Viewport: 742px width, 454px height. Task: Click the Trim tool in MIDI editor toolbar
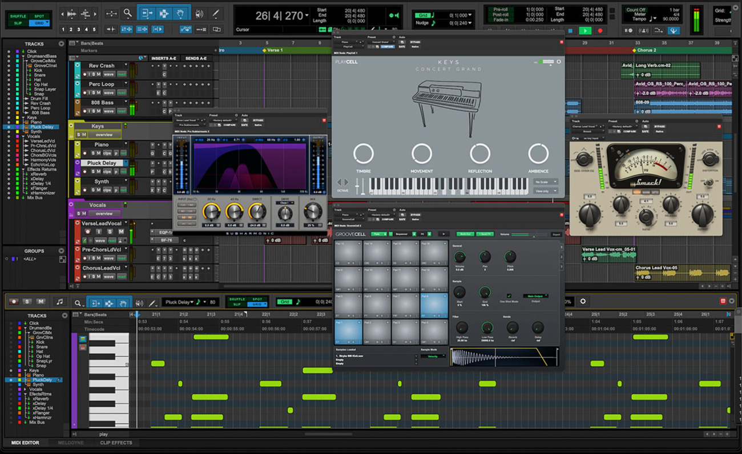click(95, 302)
